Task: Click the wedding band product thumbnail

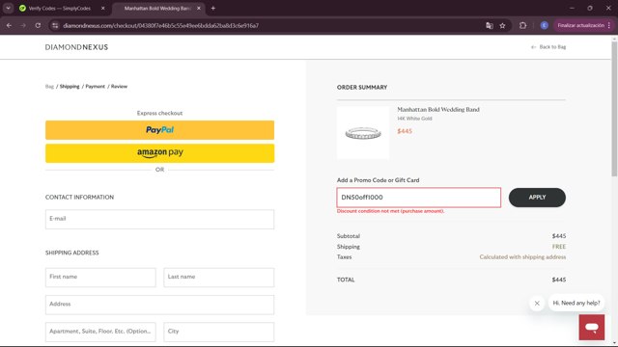Action: click(363, 133)
